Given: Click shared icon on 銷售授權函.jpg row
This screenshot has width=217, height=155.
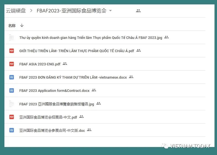Looking at the screenshot, I should 99,103.
